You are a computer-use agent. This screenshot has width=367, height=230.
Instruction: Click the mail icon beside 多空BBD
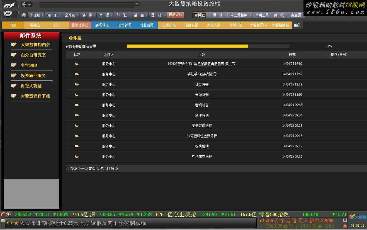tap(14, 65)
